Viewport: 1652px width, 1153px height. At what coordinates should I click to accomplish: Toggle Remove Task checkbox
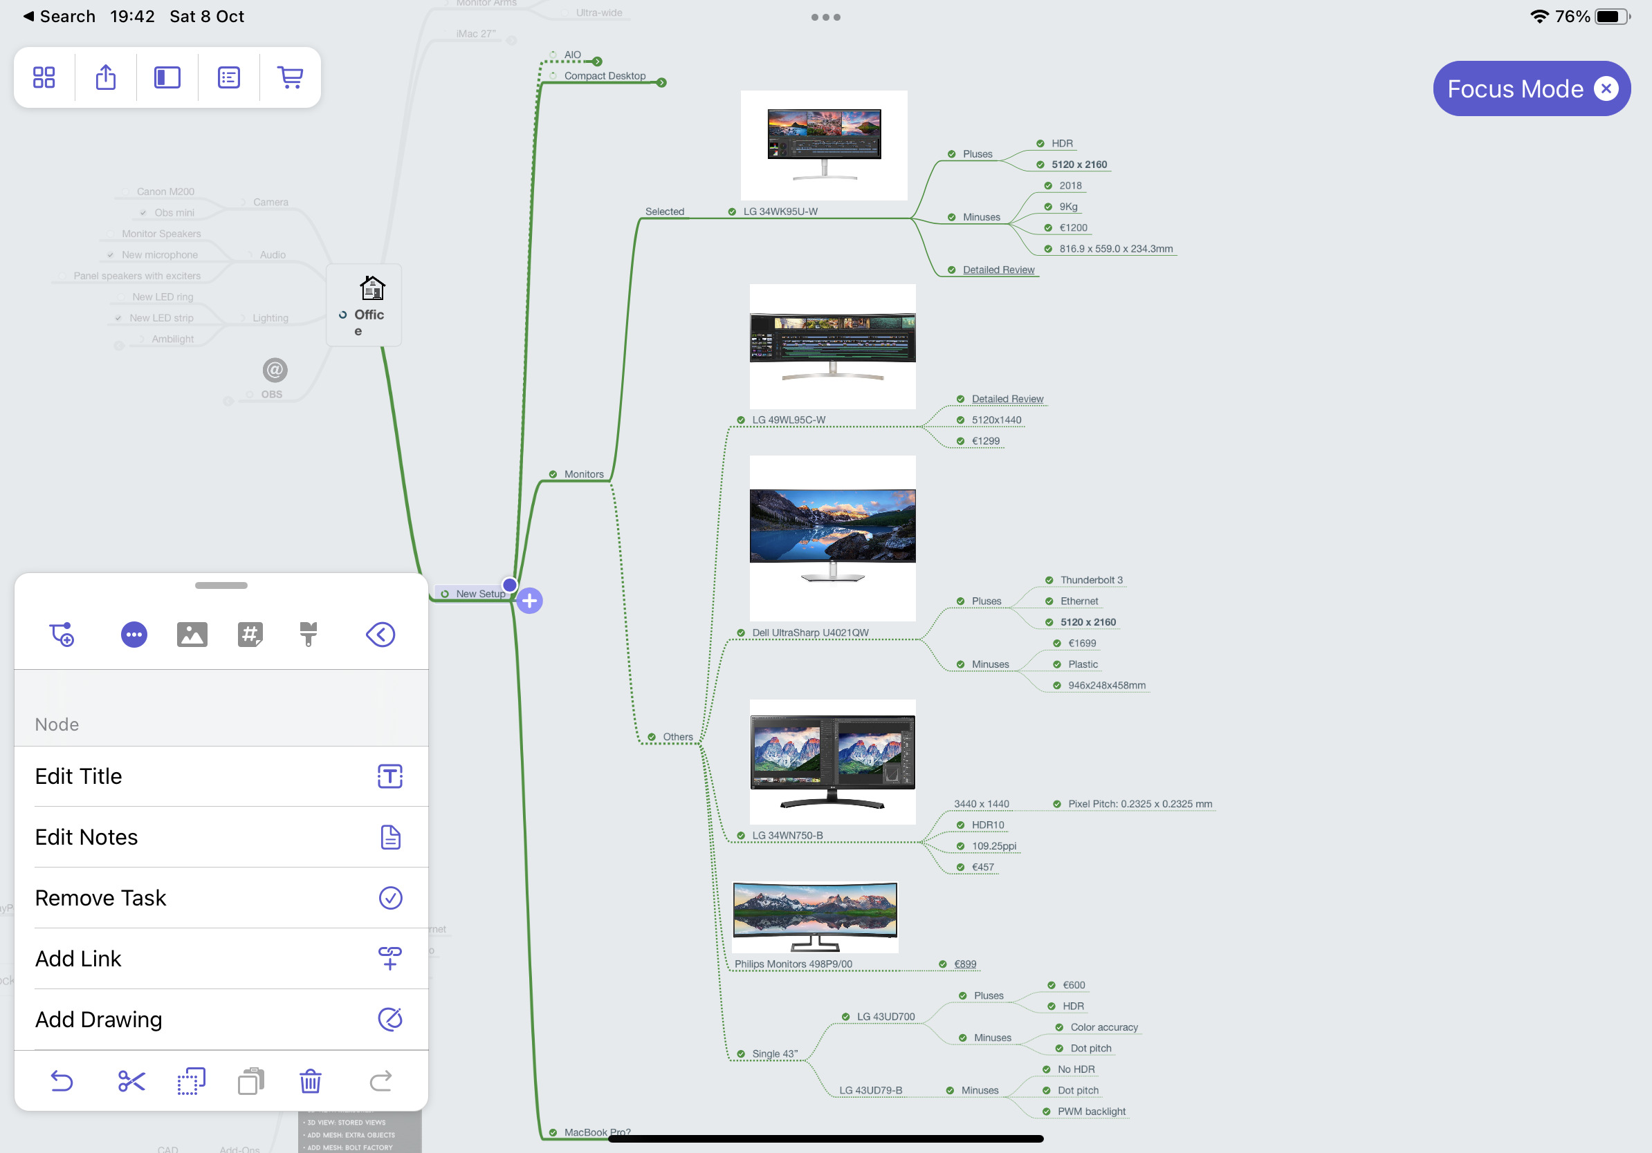(390, 897)
